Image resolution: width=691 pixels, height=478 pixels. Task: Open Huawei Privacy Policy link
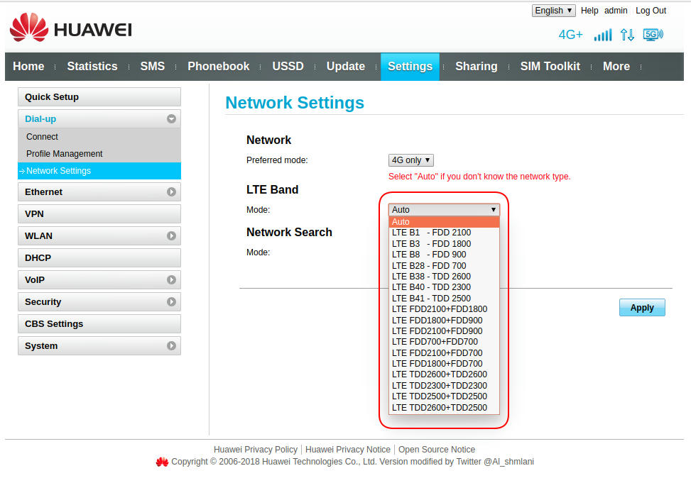(256, 450)
